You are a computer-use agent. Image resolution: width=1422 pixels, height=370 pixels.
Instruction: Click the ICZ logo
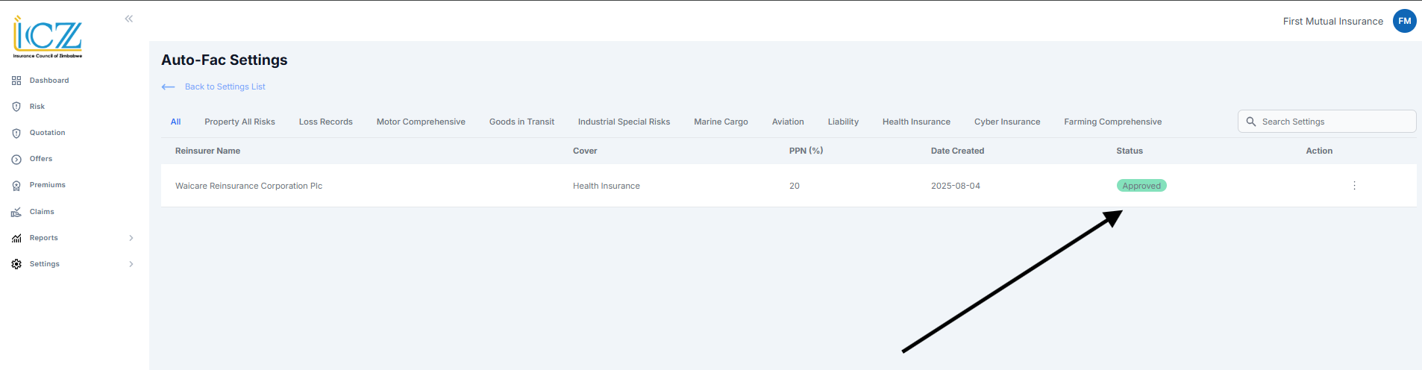point(48,37)
